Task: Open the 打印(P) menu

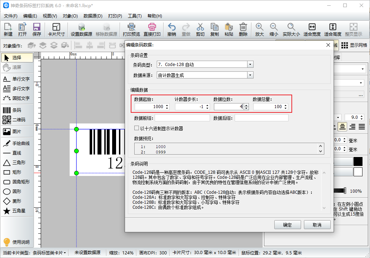Action: point(115,16)
